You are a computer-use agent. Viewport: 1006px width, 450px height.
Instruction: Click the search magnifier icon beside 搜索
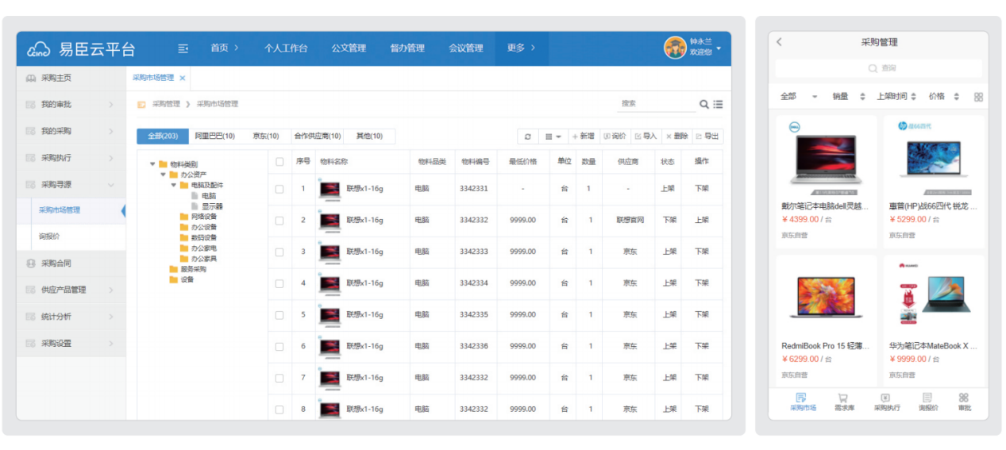tap(703, 104)
